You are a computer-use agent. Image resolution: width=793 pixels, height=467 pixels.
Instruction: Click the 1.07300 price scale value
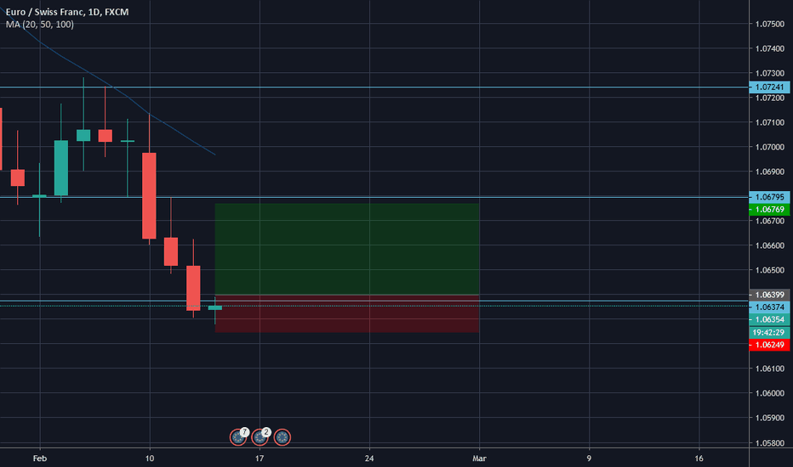(770, 74)
